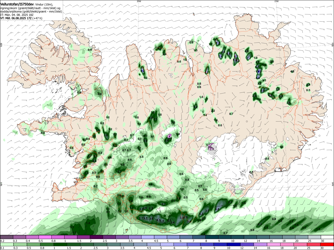
Task: Select the 2 dark purple sleet/snow swatch
Action: (96, 237)
